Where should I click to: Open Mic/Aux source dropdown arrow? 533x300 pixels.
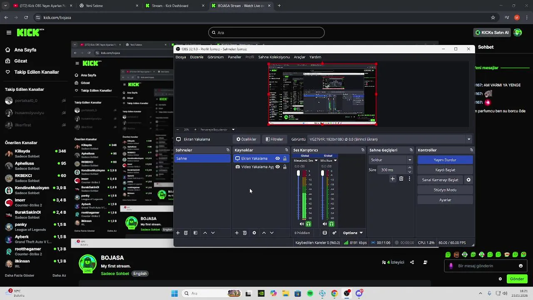pyautogui.click(x=335, y=160)
